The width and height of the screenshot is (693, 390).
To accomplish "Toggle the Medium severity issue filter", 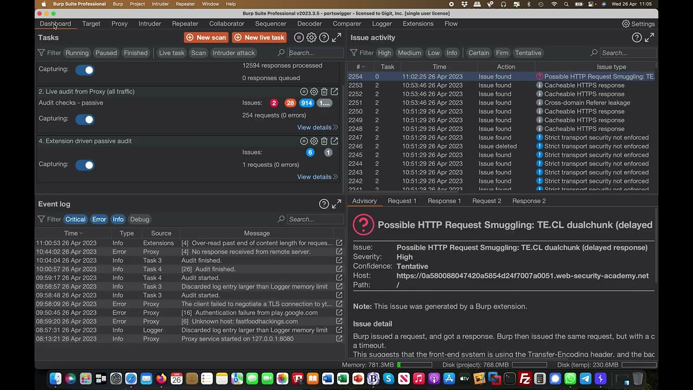I will click(409, 53).
